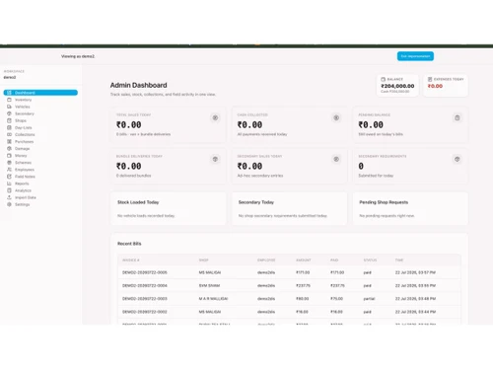
Task: Click the partial status in Recent Bills
Action: 369,299
